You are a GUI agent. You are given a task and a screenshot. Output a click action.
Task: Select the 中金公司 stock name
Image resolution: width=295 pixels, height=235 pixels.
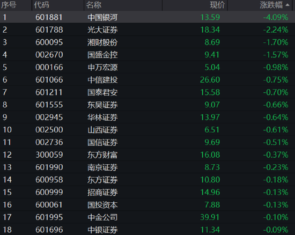pyautogui.click(x=102, y=217)
